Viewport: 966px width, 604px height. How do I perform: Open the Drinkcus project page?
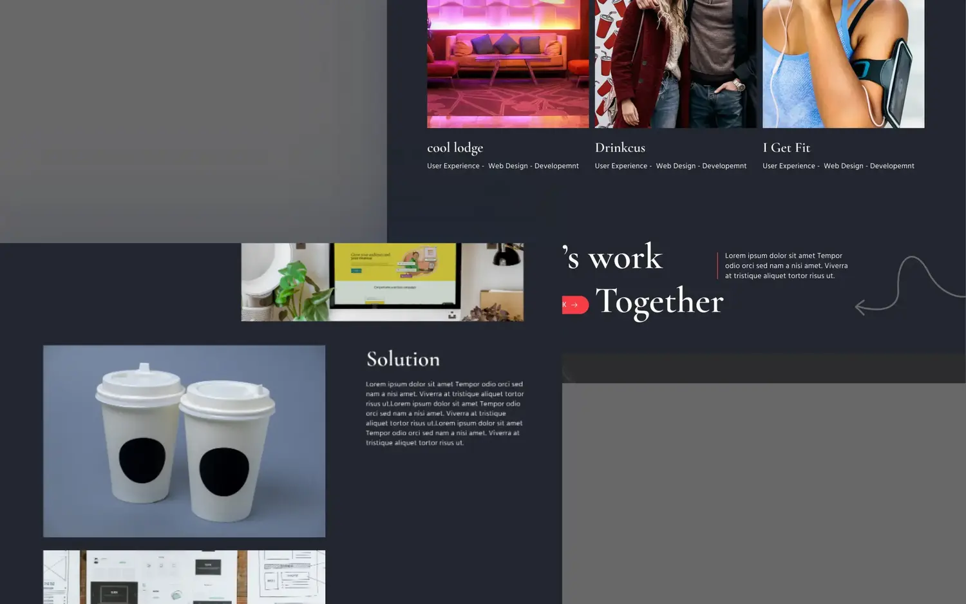pyautogui.click(x=620, y=147)
